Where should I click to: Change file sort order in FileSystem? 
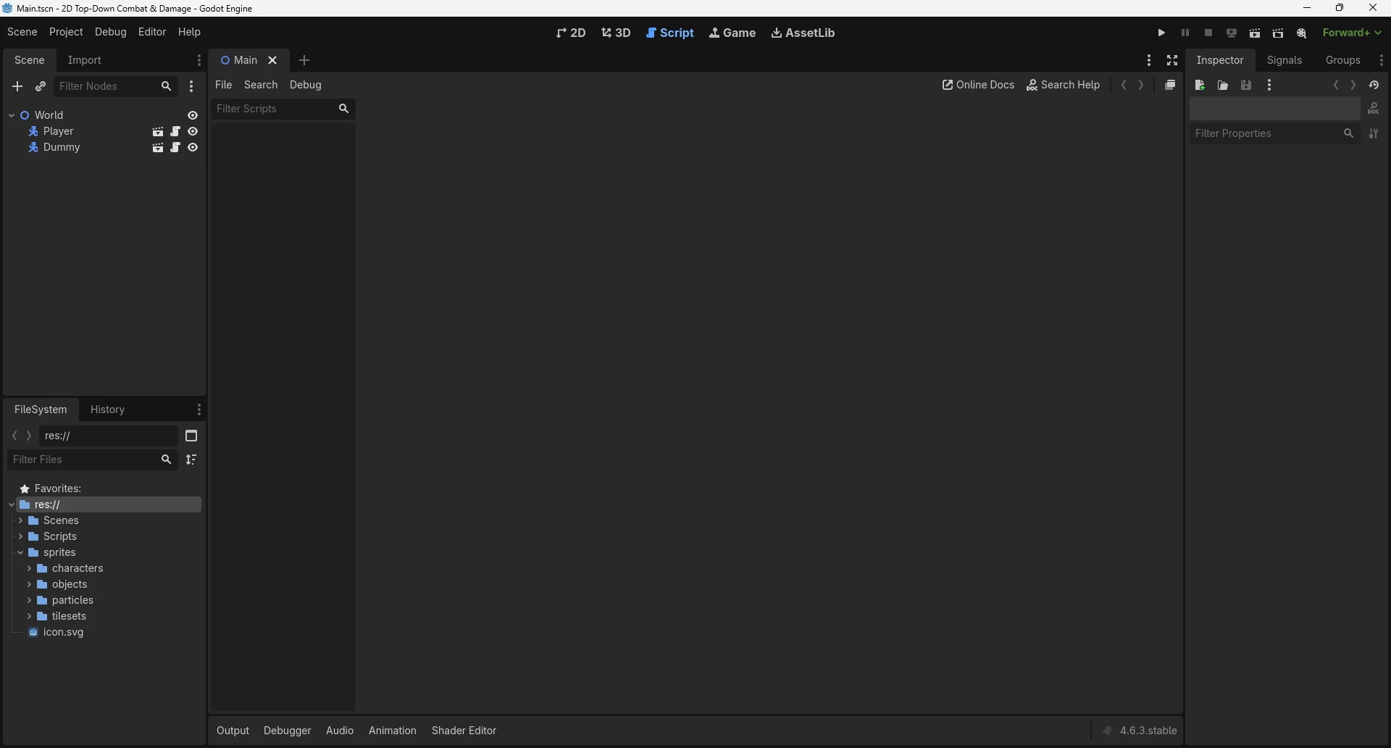click(x=191, y=460)
